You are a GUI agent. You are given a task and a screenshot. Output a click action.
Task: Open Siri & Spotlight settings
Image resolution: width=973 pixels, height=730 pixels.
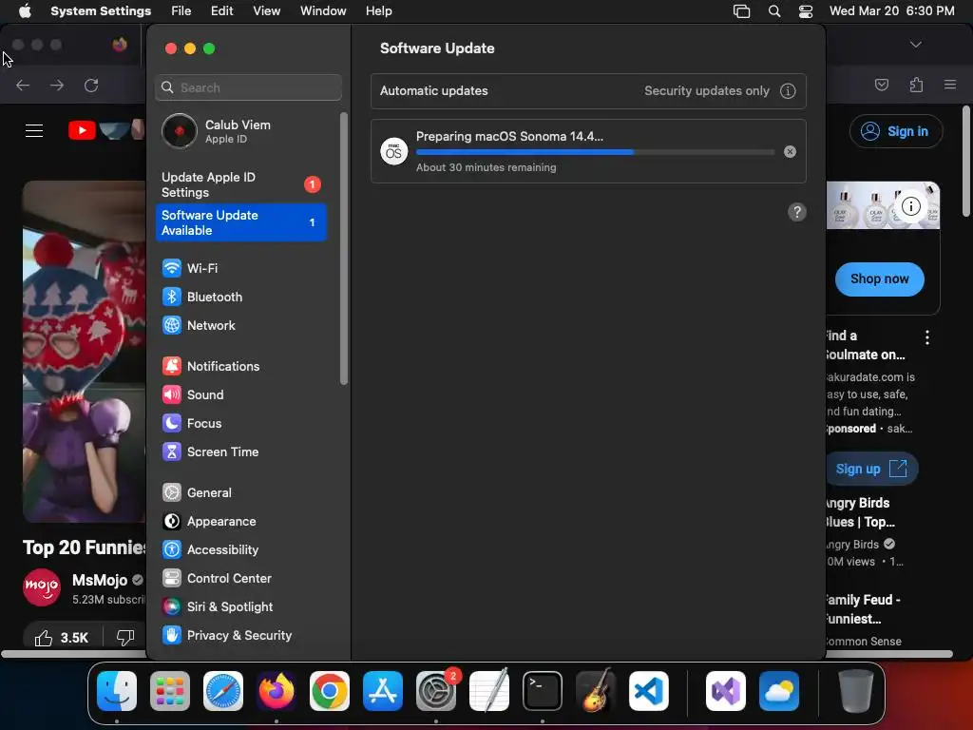240,607
